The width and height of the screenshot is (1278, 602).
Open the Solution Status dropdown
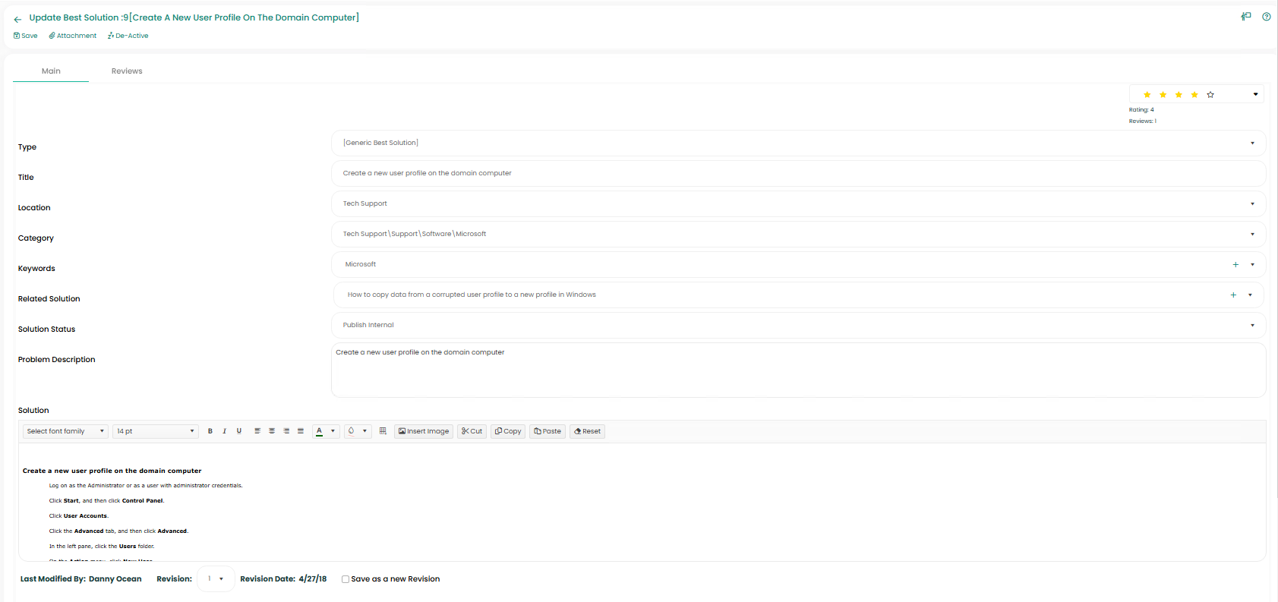pos(1252,325)
